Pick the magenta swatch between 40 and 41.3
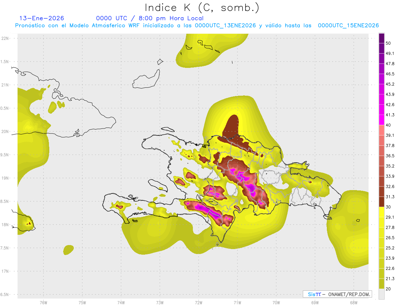 (x=381, y=120)
